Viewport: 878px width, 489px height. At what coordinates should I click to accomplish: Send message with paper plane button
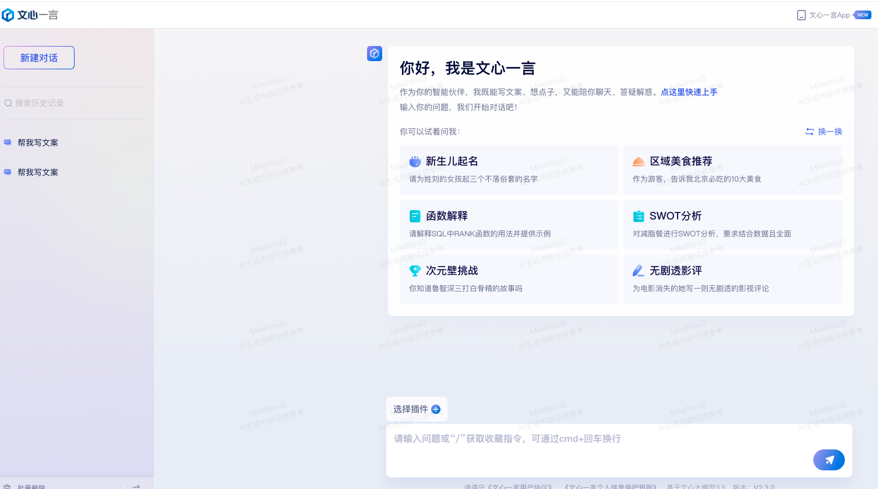829,460
